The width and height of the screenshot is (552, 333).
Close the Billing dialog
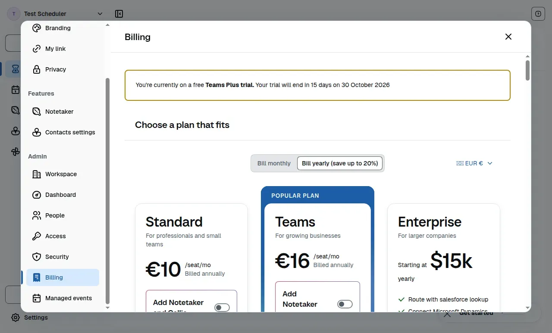click(x=508, y=37)
